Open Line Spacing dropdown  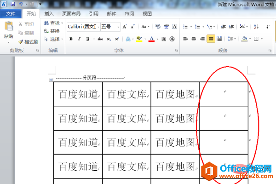tap(232, 39)
